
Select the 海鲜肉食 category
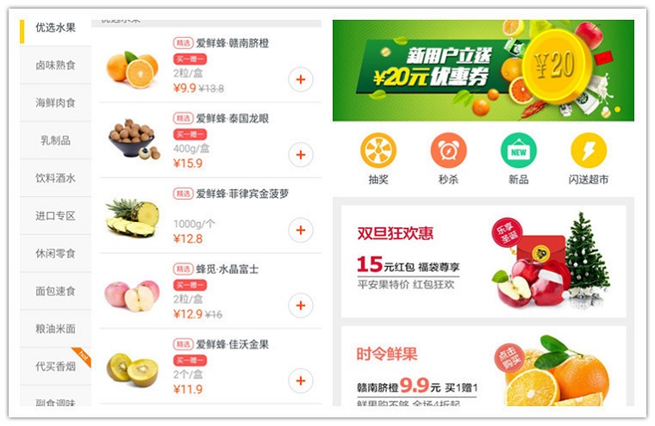click(x=55, y=102)
